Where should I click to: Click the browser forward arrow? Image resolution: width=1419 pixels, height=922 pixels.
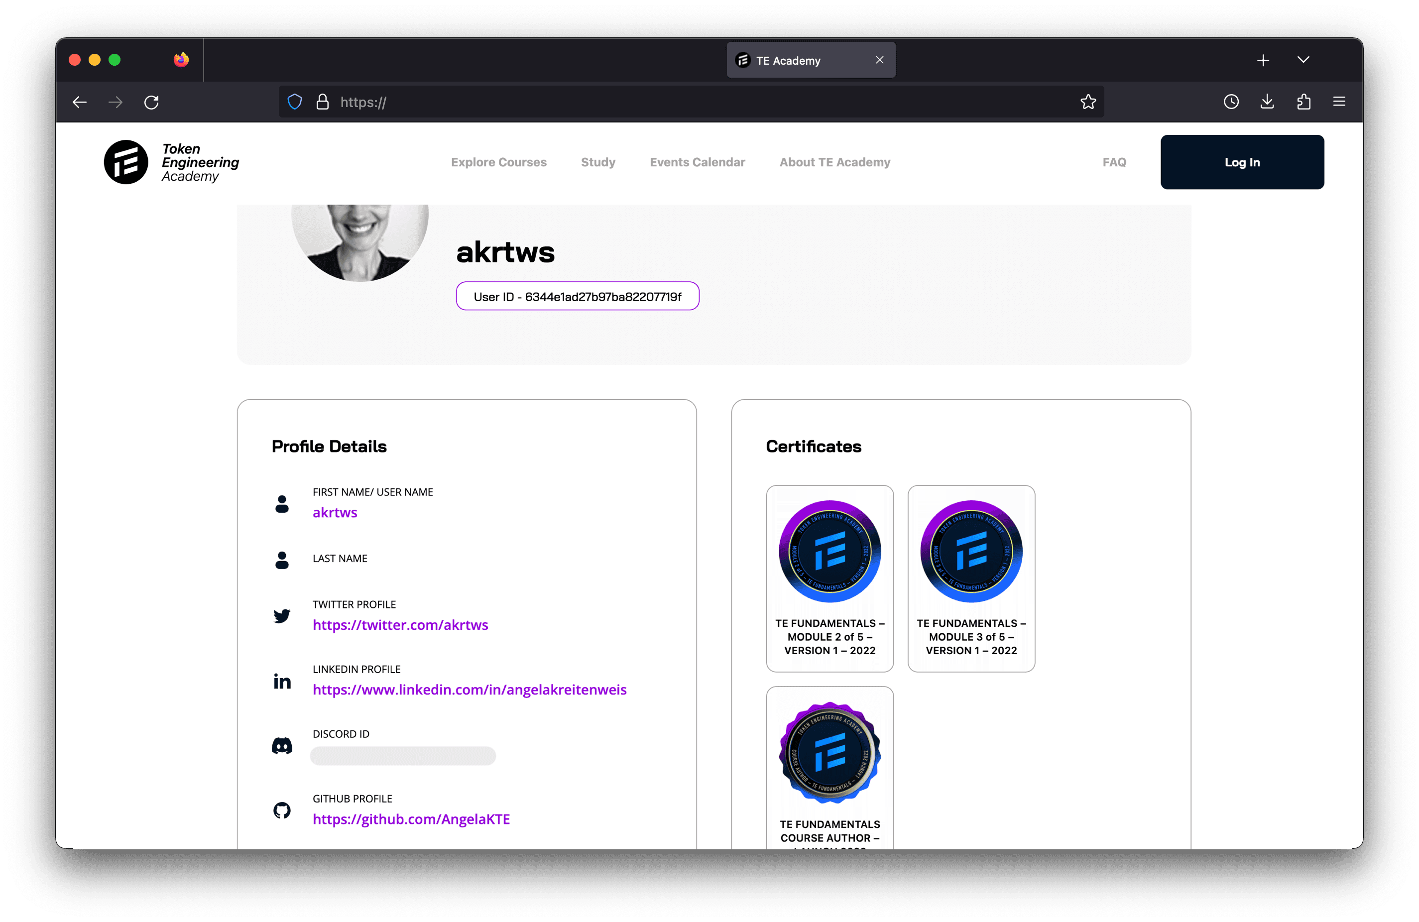[116, 103]
